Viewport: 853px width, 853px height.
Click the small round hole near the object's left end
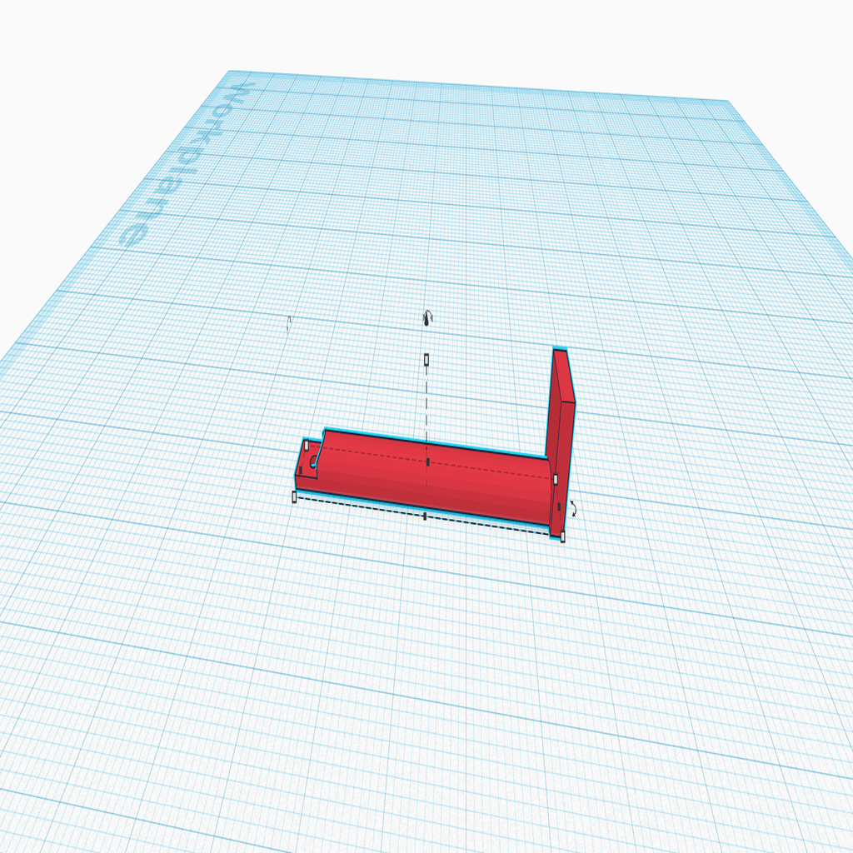point(313,461)
